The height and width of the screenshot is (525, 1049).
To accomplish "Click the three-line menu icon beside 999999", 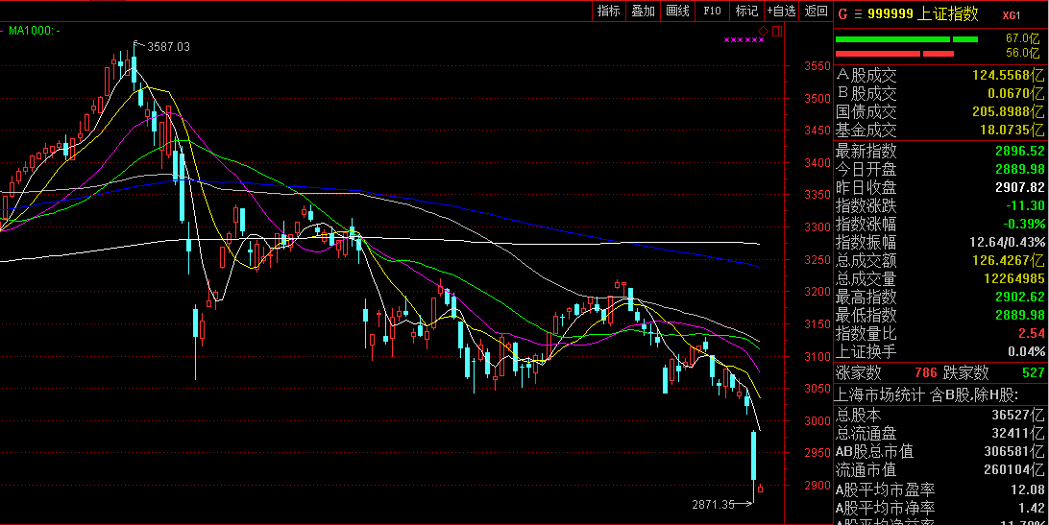I will pos(858,14).
